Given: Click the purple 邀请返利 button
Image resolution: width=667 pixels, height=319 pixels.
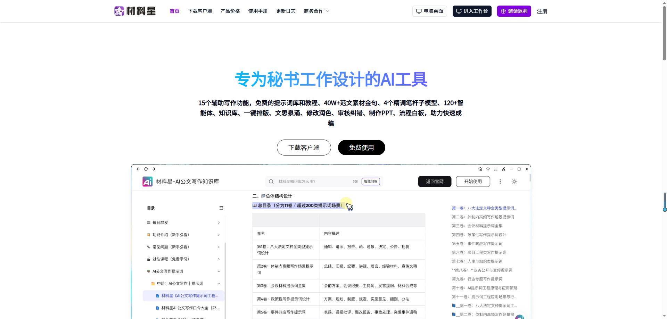Looking at the screenshot, I should pyautogui.click(x=514, y=11).
